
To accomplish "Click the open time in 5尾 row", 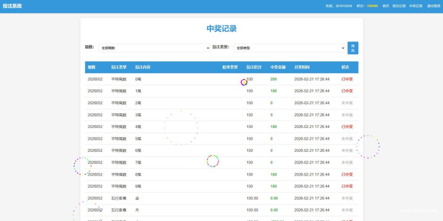I will (x=311, y=139).
